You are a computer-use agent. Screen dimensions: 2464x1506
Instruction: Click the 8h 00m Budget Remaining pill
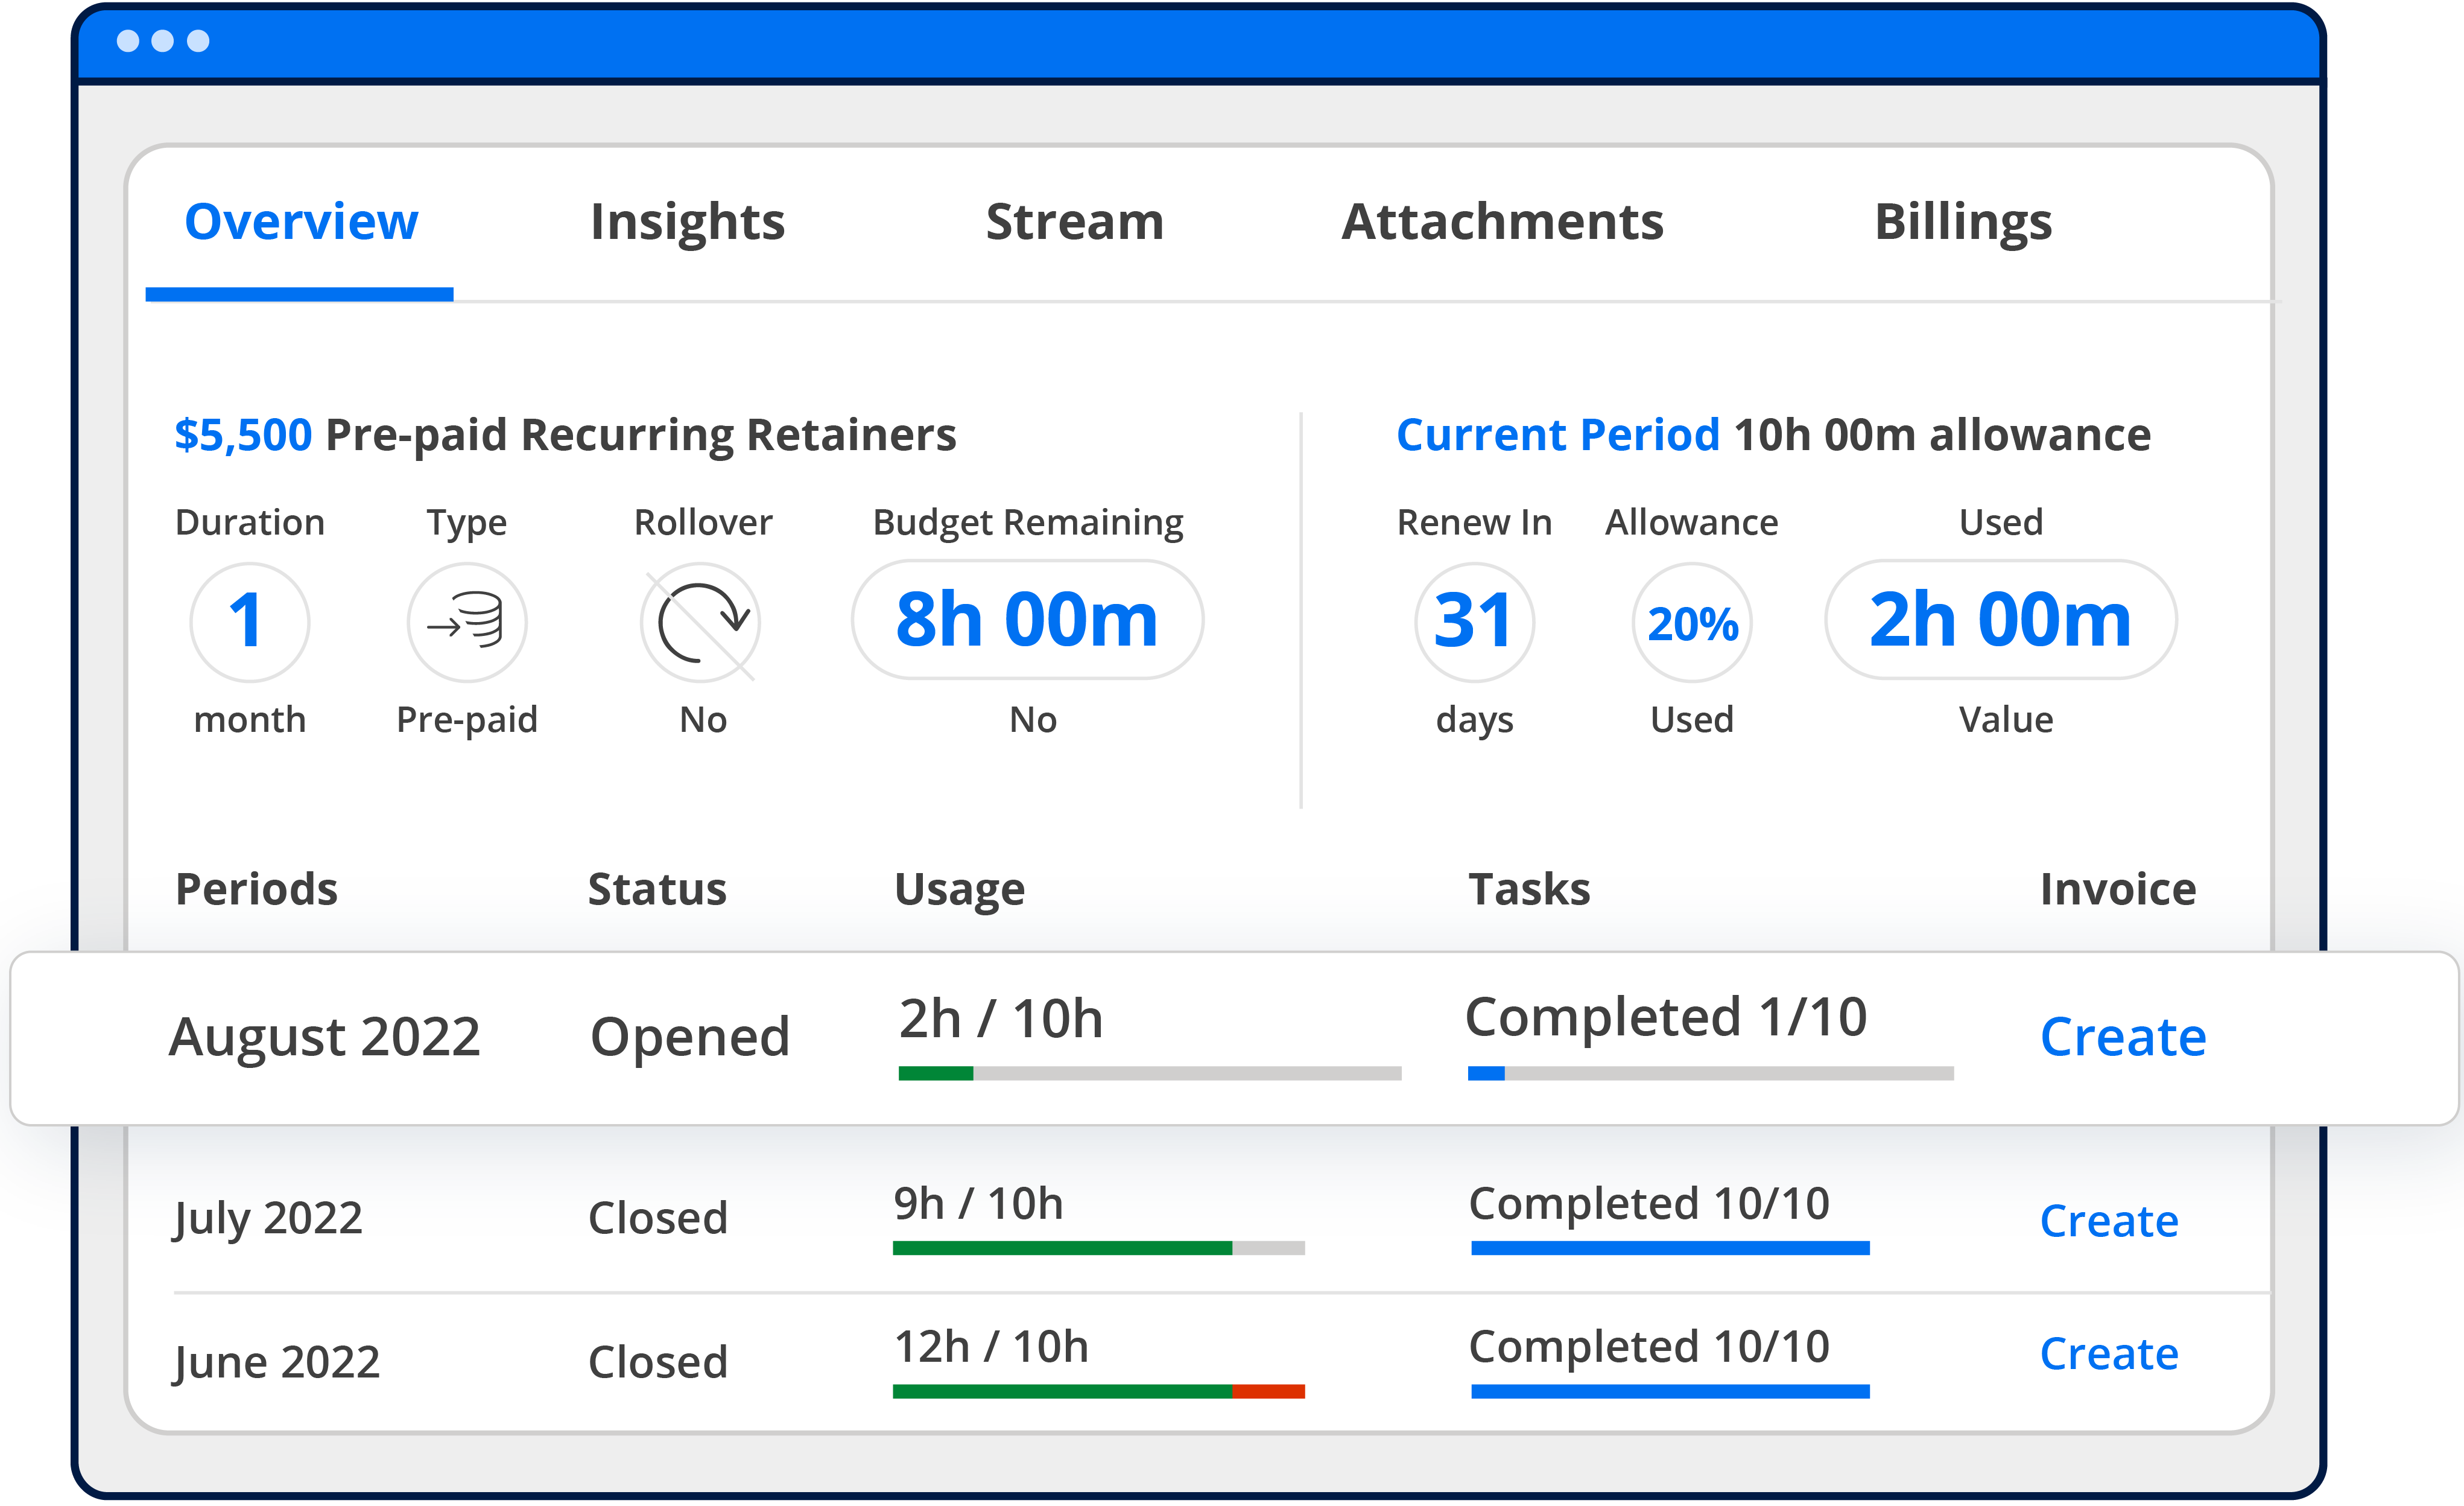[1027, 620]
